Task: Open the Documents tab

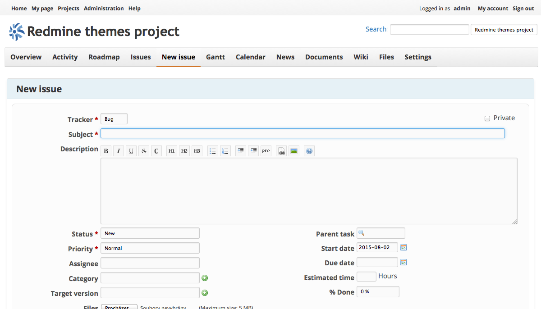Action: click(324, 57)
